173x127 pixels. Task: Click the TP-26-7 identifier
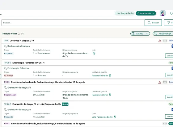pyautogui.click(x=7, y=104)
